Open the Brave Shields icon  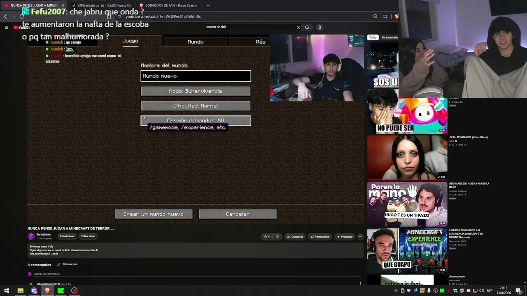coord(396,16)
